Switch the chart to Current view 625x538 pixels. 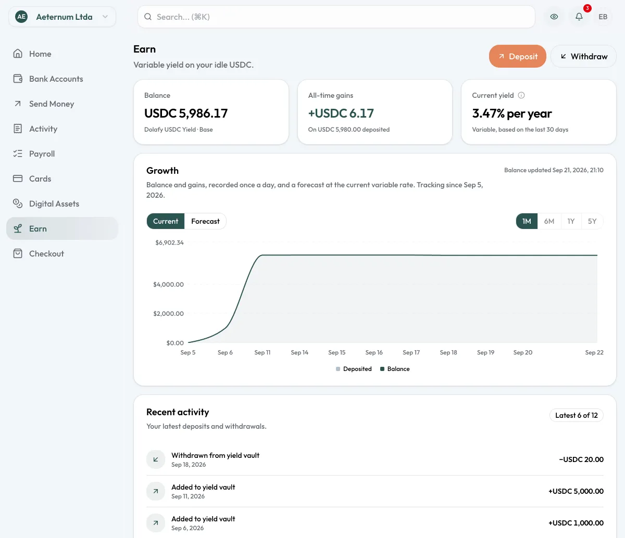pos(166,221)
